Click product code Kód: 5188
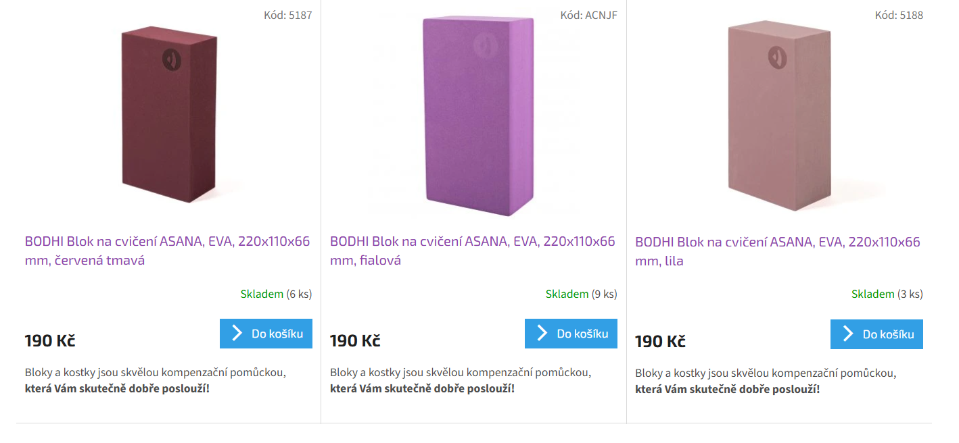This screenshot has height=443, width=959. (x=898, y=15)
